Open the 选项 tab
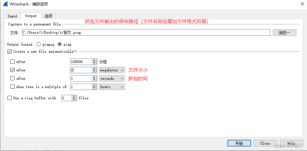Image resolution: width=307 pixels, height=151 pixels. pyautogui.click(x=48, y=16)
